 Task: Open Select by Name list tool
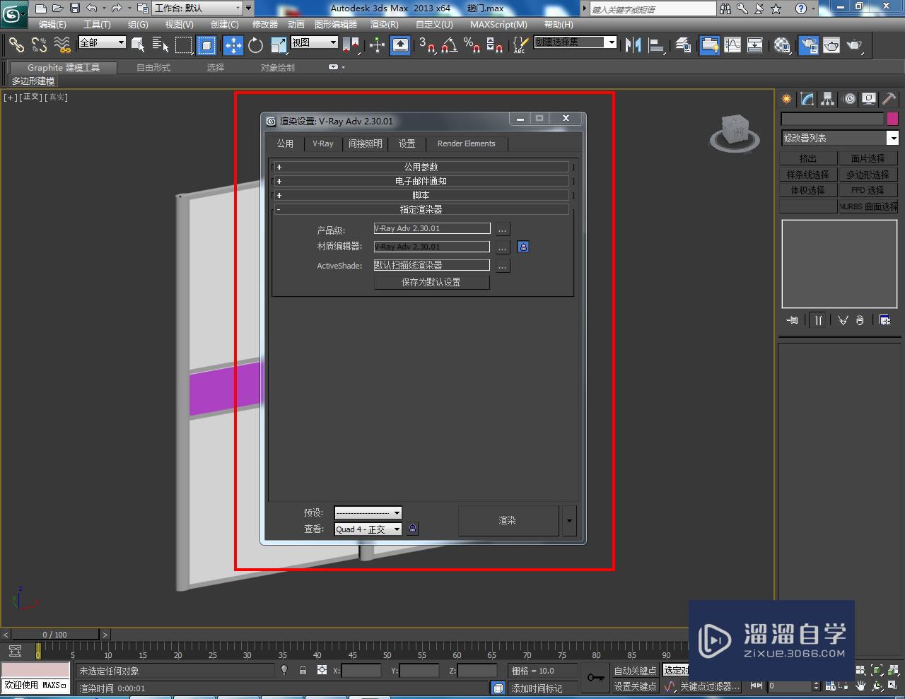pos(160,45)
